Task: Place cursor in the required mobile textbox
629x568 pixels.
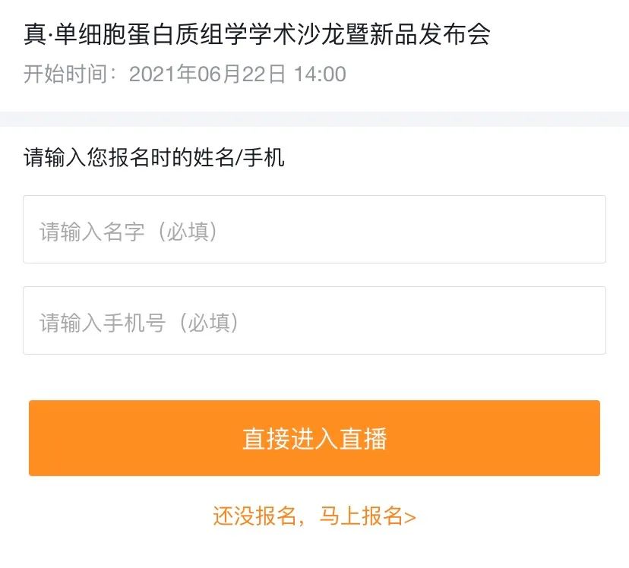Action: click(x=314, y=321)
